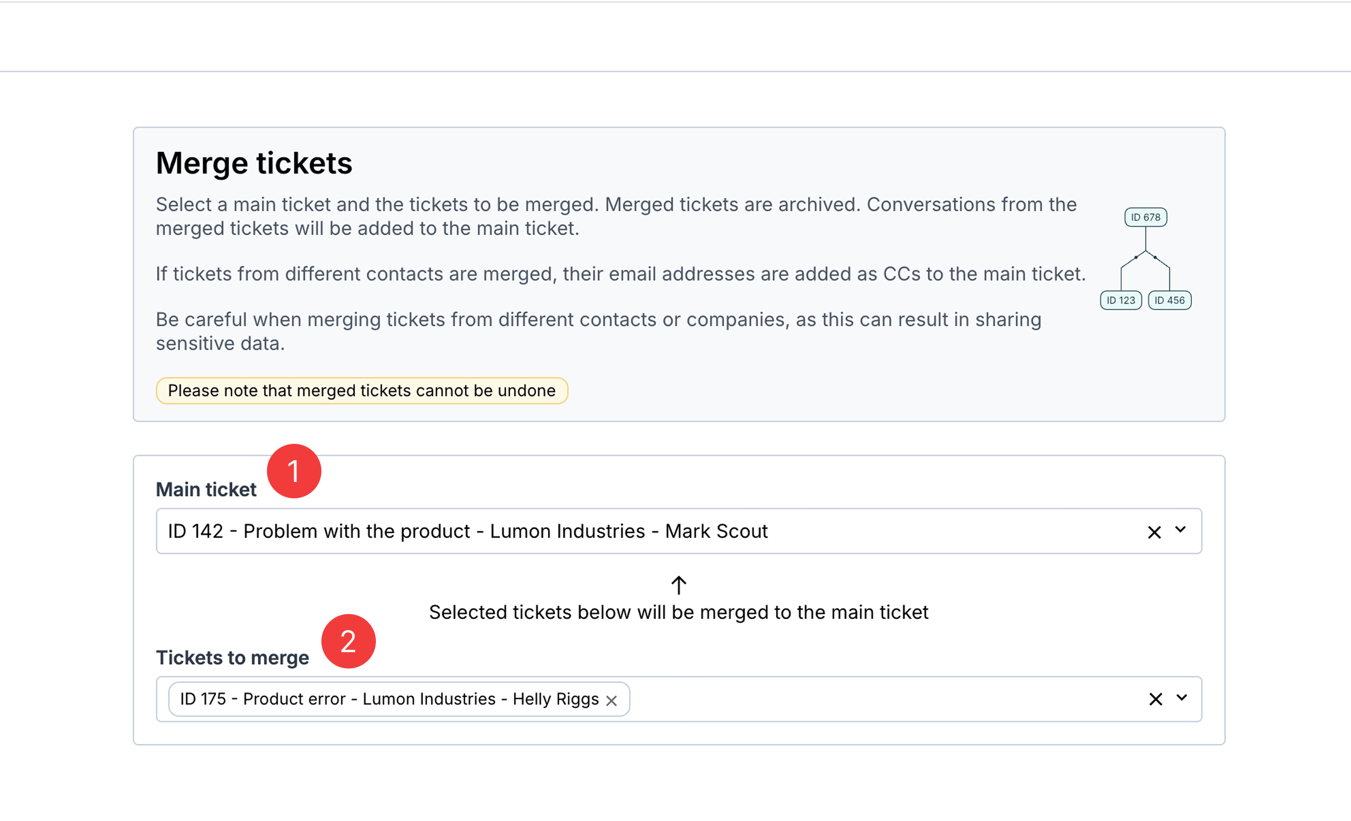Image resolution: width=1351 pixels, height=821 pixels.
Task: Click the ID 456 node in the diagram
Action: (x=1169, y=300)
